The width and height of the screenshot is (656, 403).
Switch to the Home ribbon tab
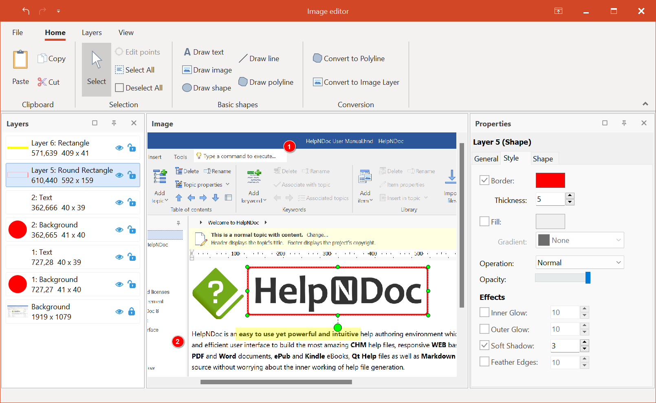55,33
